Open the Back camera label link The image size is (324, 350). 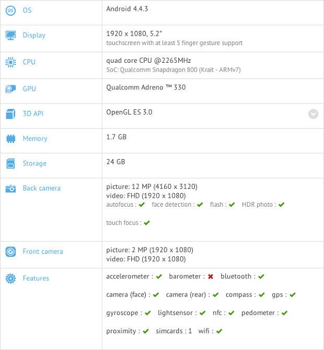[x=41, y=188]
